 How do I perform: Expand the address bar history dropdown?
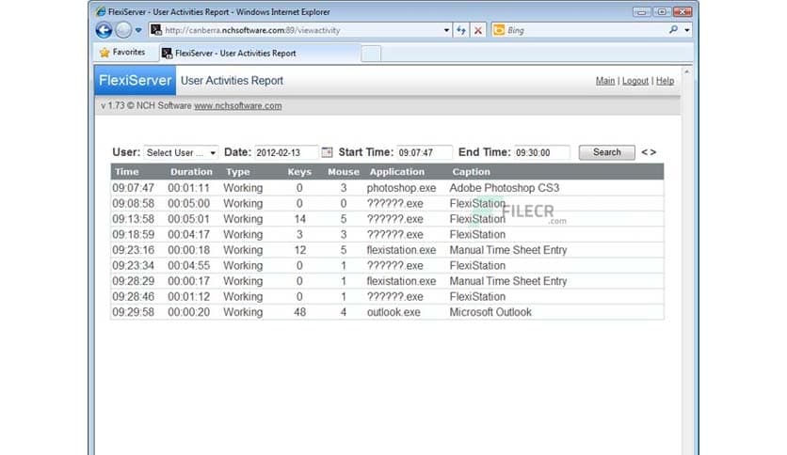(446, 30)
